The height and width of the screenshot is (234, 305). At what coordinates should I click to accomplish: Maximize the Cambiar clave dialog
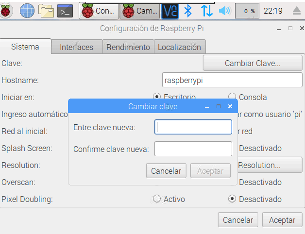tap(219, 106)
